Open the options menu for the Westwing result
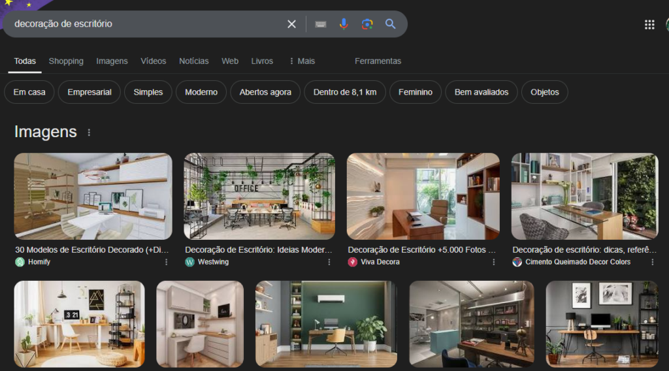The image size is (669, 371). click(x=329, y=263)
